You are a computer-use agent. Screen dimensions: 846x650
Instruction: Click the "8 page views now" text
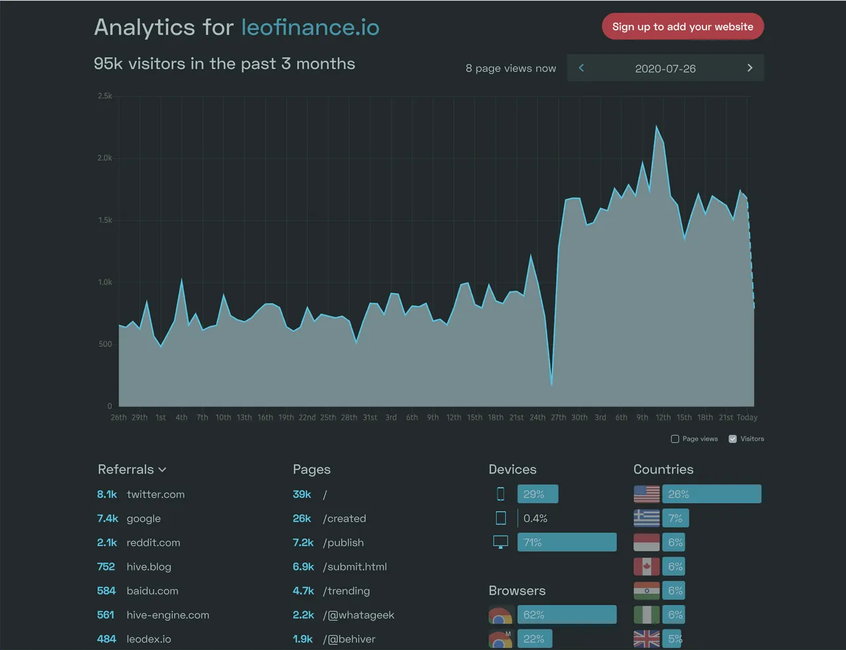coord(511,68)
